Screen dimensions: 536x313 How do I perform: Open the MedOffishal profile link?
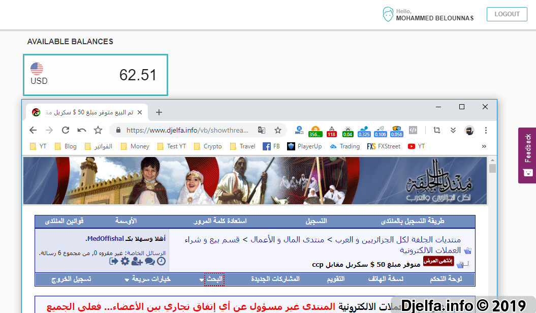(105, 238)
